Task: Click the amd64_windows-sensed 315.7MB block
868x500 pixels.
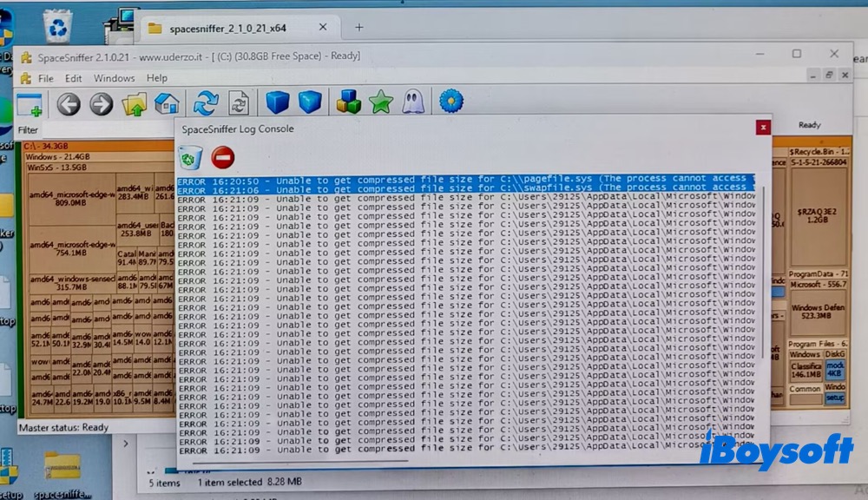Action: (x=71, y=283)
